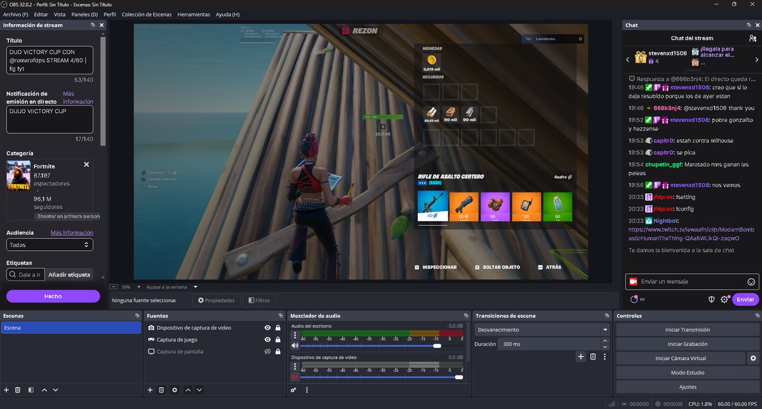Unlock Dispositivo de captura de video source
The image size is (762, 409).
click(278, 328)
